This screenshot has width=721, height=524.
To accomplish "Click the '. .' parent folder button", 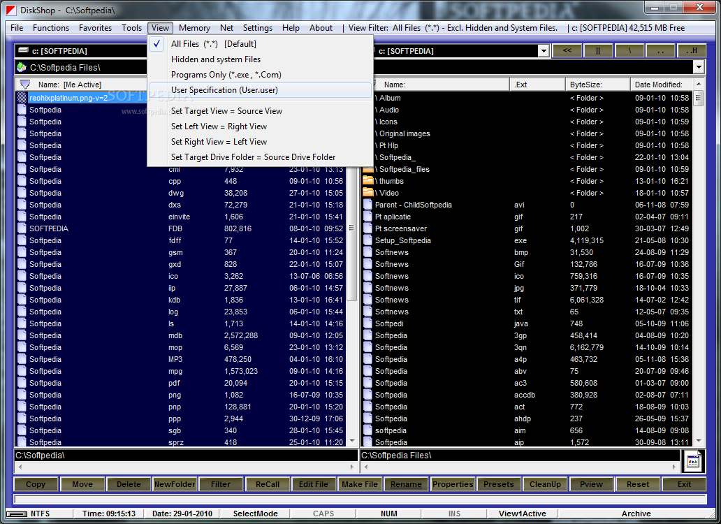I will pyautogui.click(x=660, y=50).
